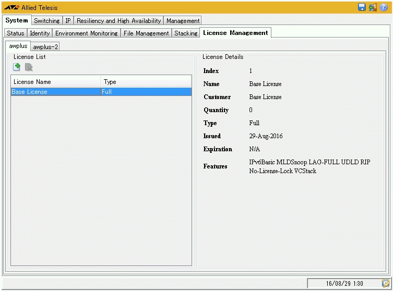Open help via the question mark icon

pos(384,7)
